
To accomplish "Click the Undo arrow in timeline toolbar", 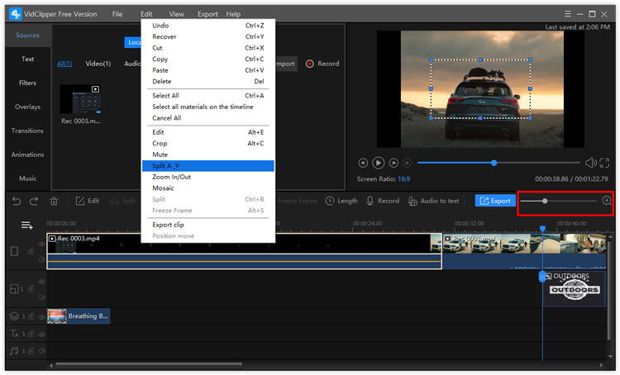I will (17, 202).
